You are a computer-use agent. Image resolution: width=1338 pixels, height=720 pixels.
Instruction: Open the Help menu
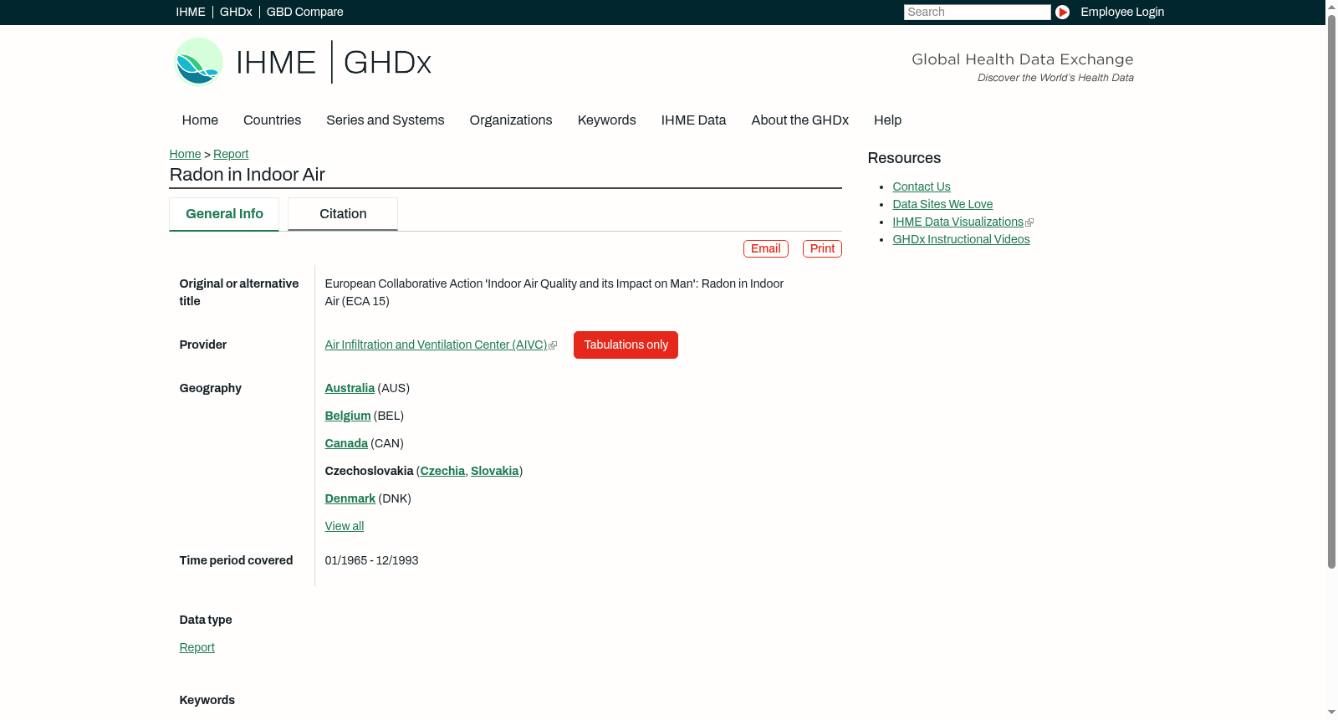pos(887,120)
